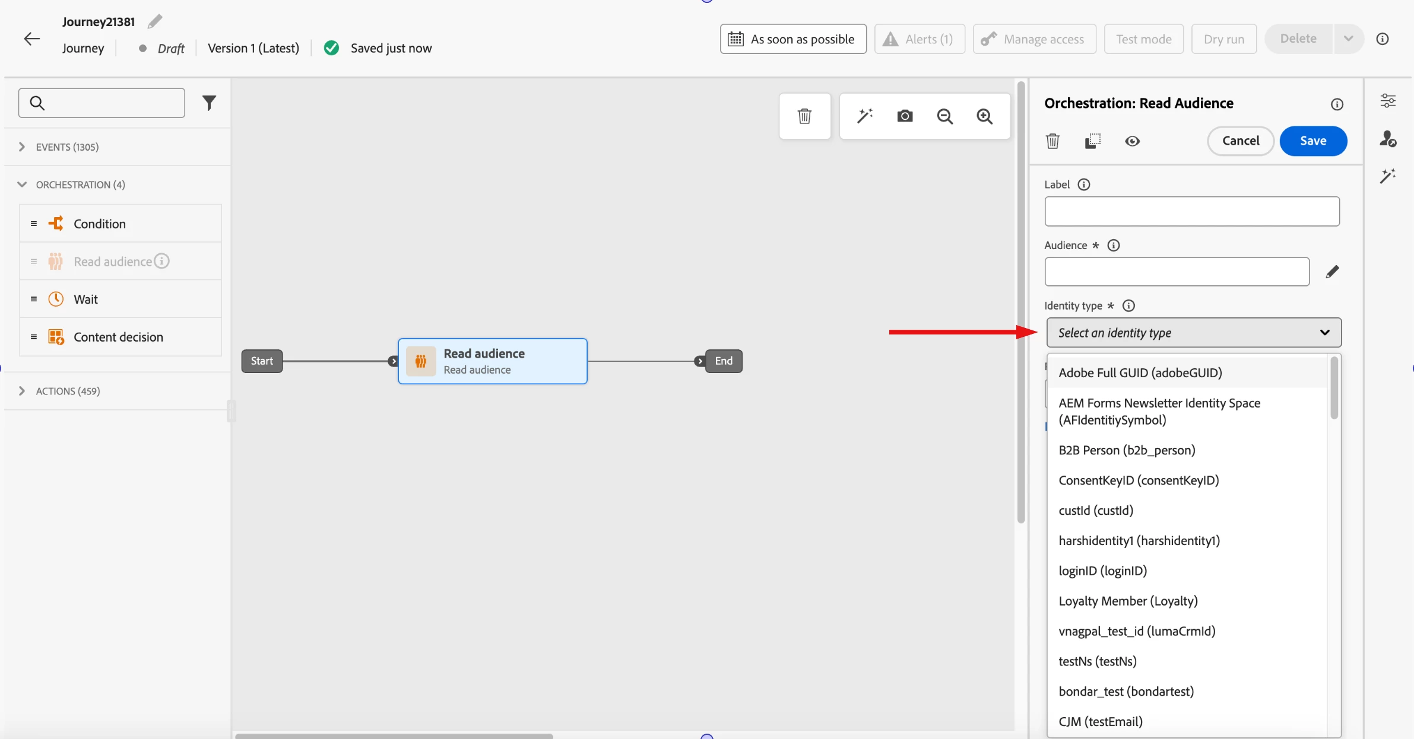
Task: Open the Select an identity type dropdown
Action: (1193, 333)
